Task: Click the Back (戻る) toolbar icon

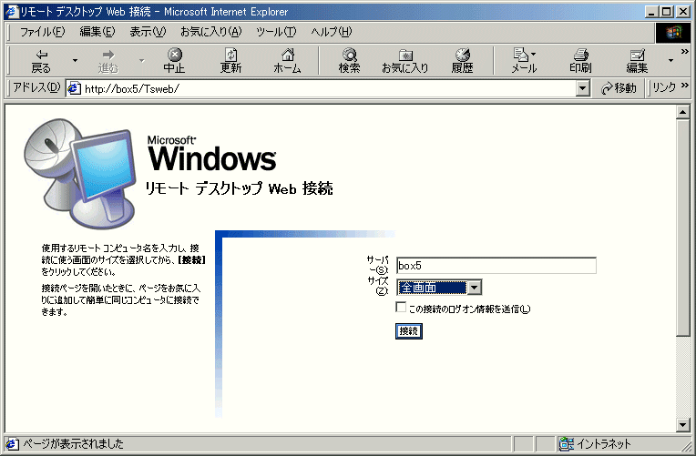Action: [41, 60]
